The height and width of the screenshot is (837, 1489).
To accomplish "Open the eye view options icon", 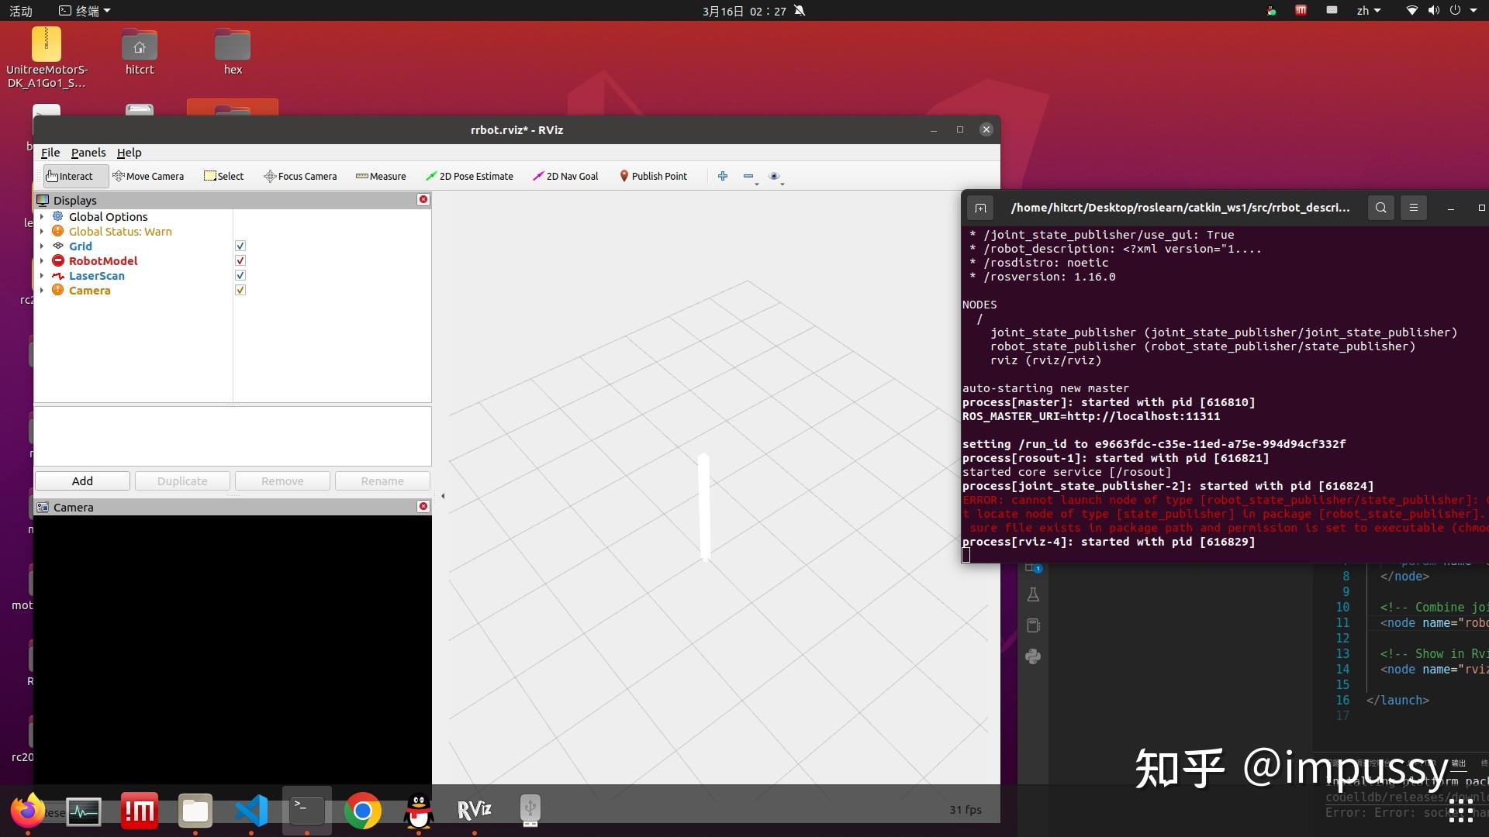I will click(x=773, y=176).
